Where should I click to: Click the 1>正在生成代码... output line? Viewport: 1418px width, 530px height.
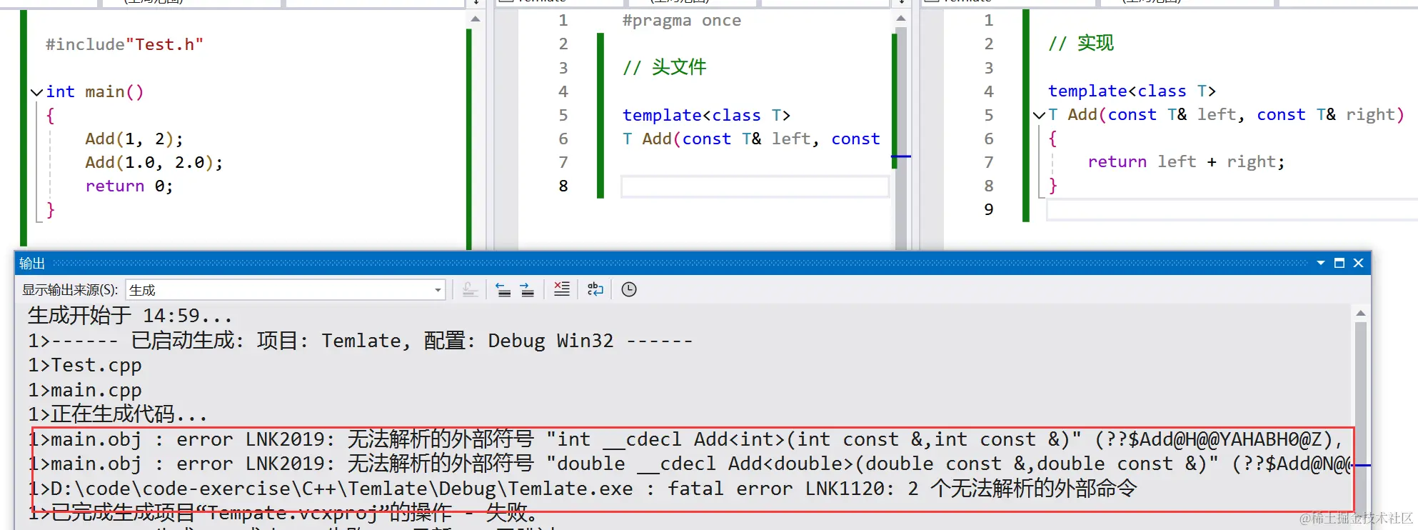click(118, 414)
